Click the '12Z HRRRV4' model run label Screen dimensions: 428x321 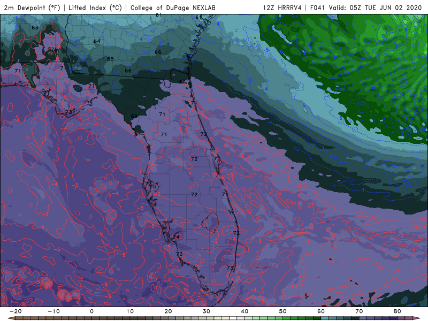click(282, 8)
